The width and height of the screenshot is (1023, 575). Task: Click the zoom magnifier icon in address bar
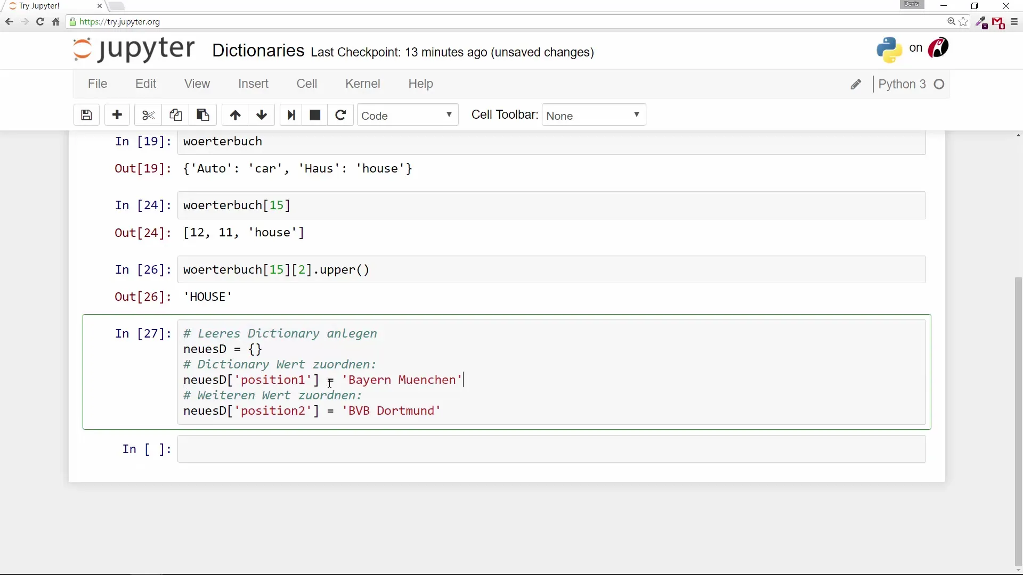(x=951, y=22)
